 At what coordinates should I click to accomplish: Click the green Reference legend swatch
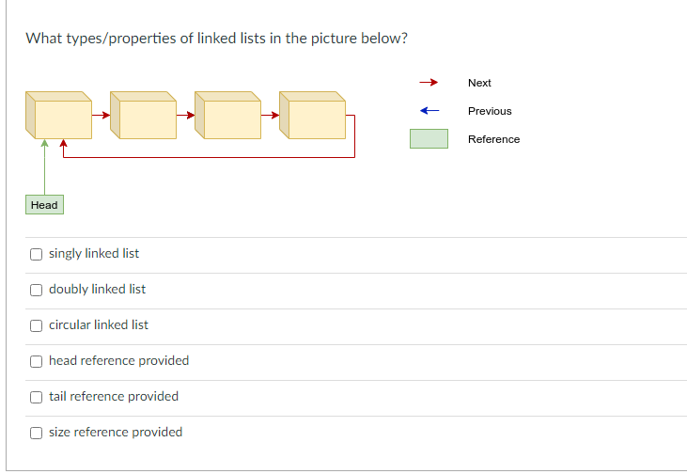coord(429,139)
